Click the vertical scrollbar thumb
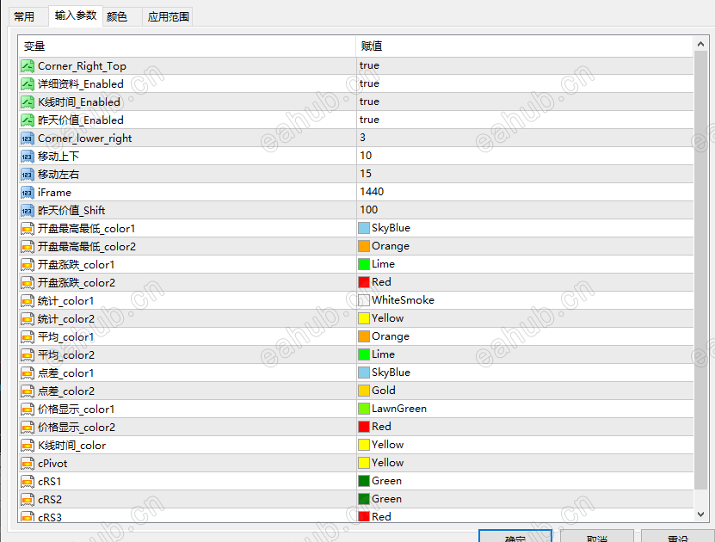The height and width of the screenshot is (542, 715). 701,271
